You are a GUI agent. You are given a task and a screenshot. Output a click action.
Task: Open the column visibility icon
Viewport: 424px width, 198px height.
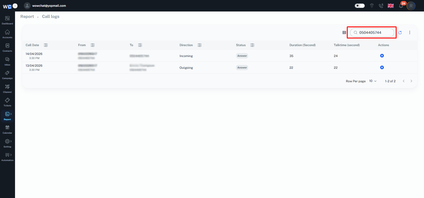tap(344, 33)
